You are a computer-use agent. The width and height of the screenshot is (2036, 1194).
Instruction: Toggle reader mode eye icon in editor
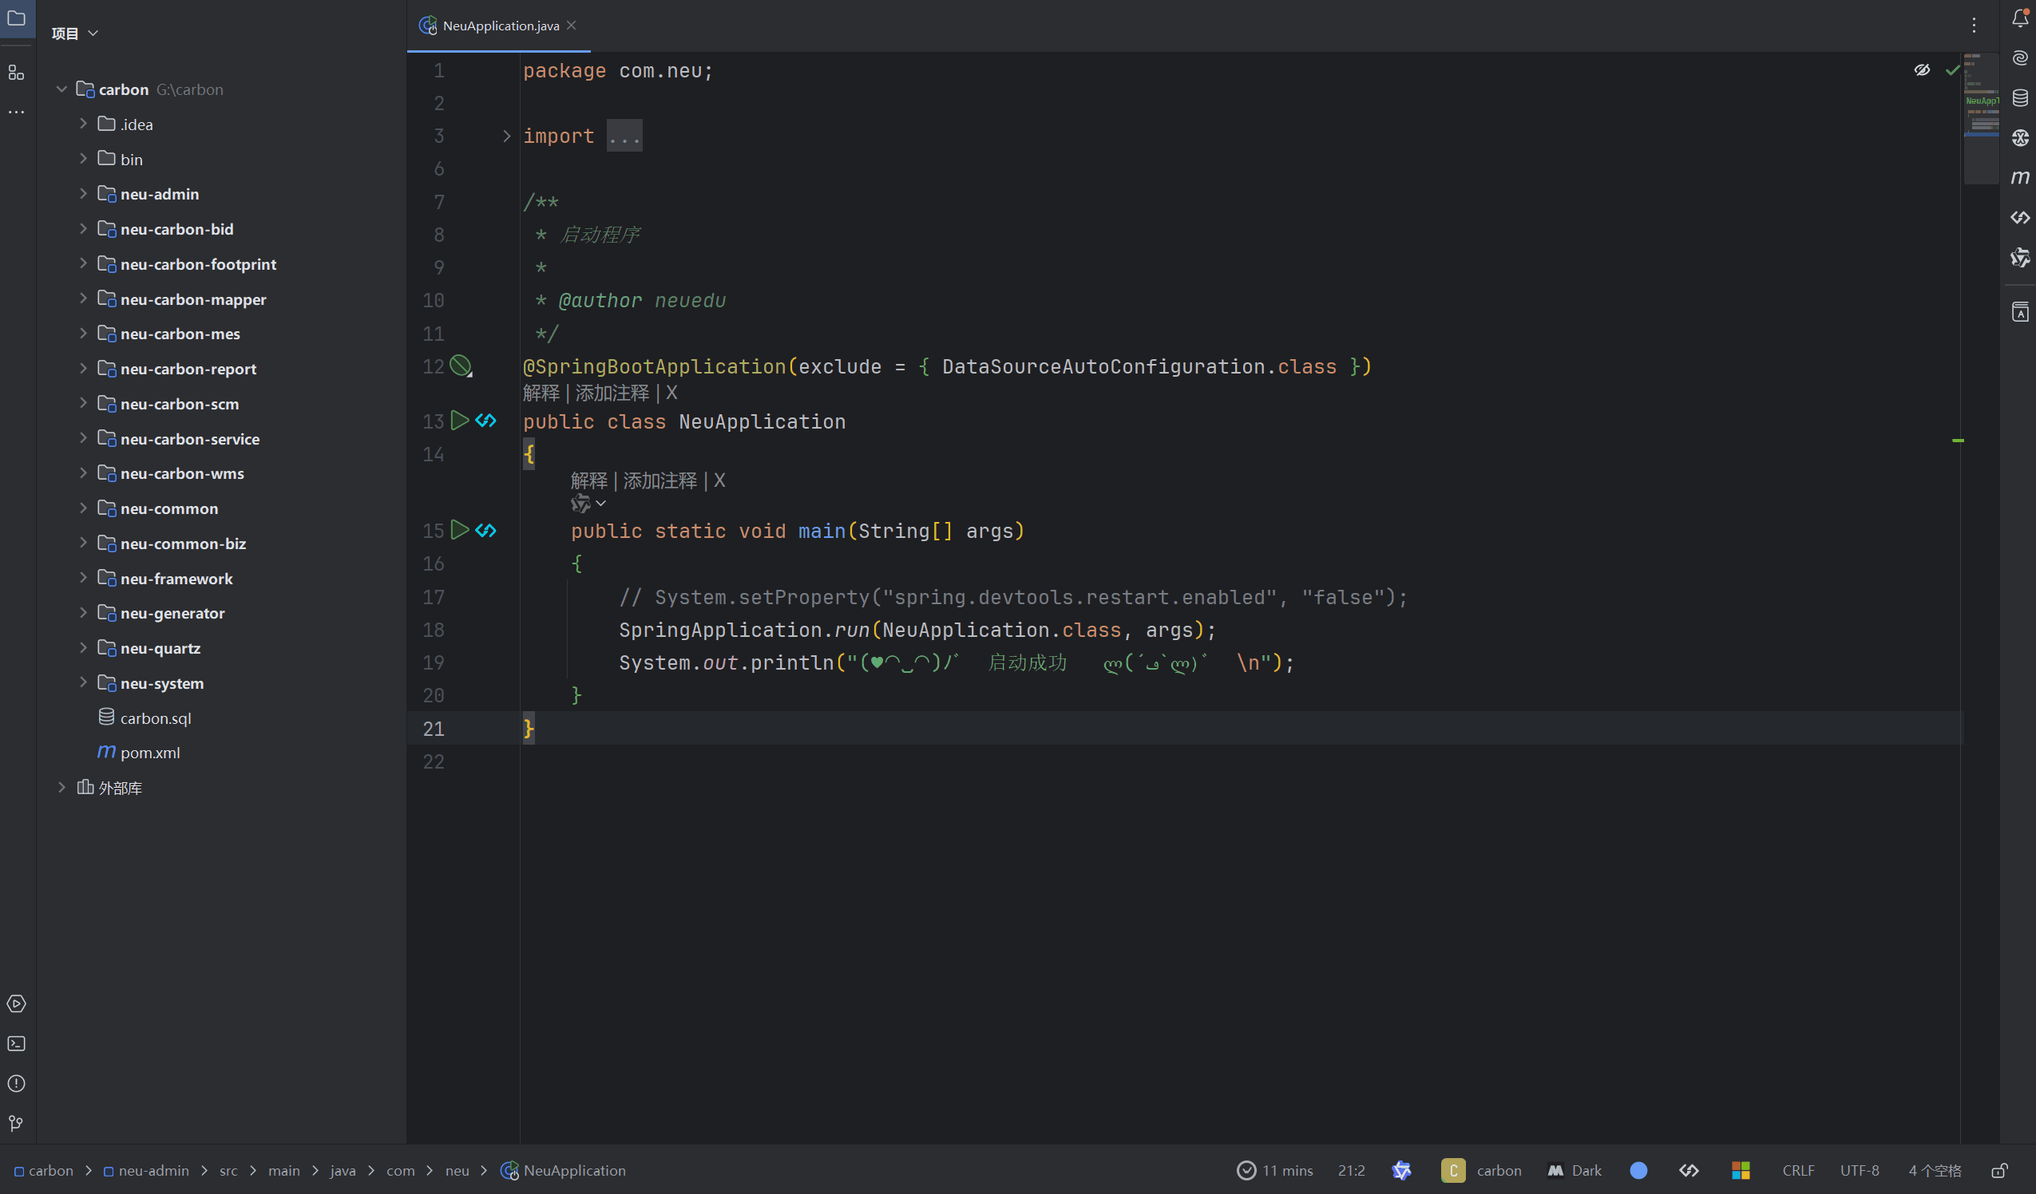[1922, 70]
